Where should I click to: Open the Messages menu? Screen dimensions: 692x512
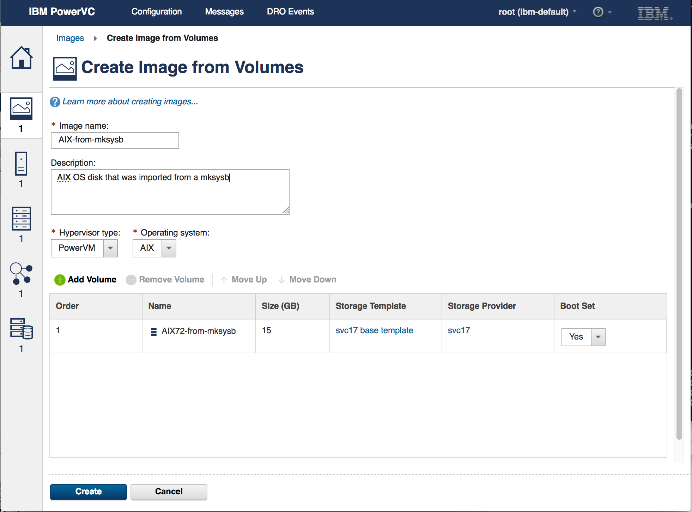click(x=224, y=12)
